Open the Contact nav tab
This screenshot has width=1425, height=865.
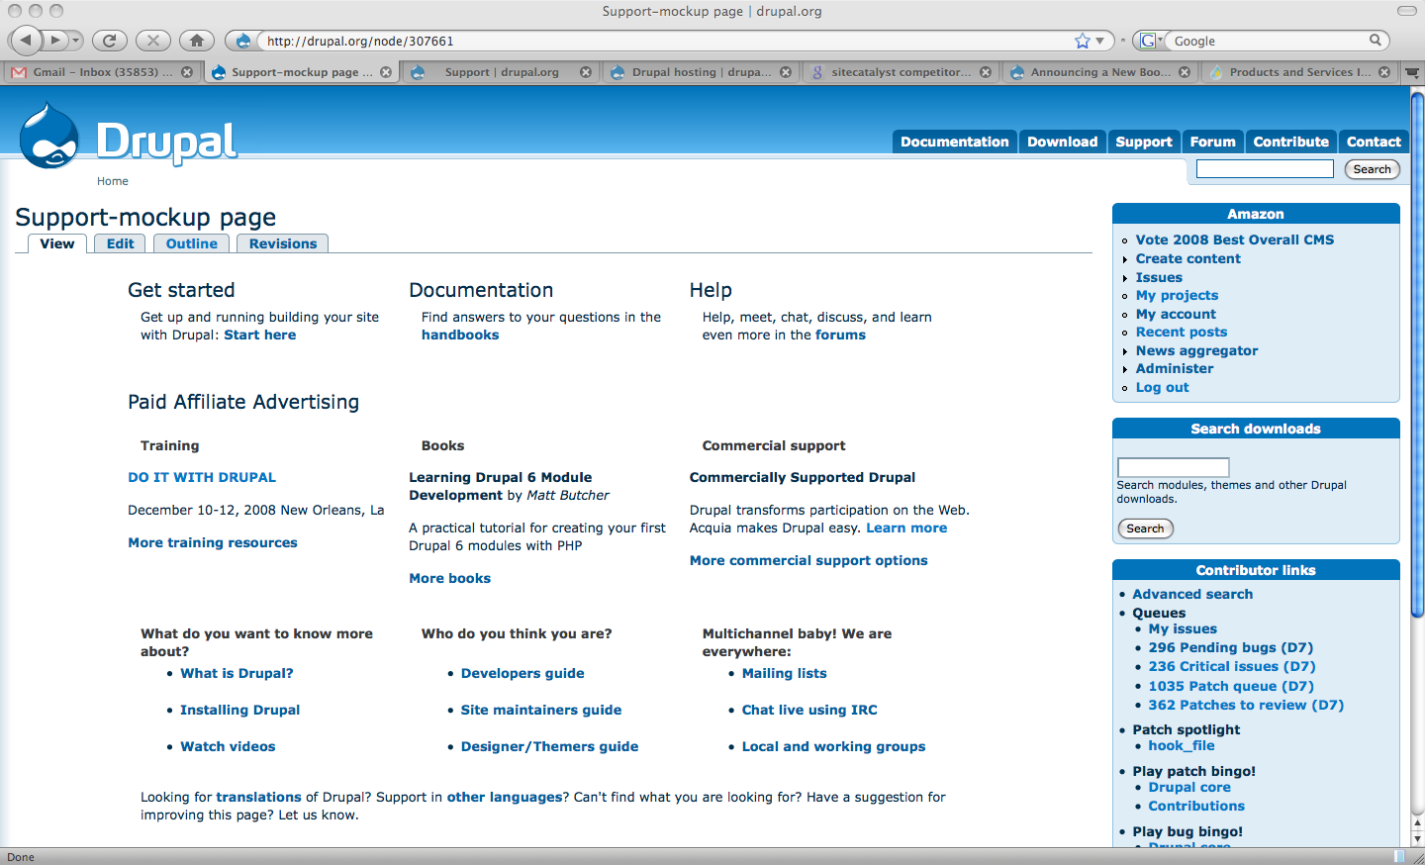coord(1374,142)
